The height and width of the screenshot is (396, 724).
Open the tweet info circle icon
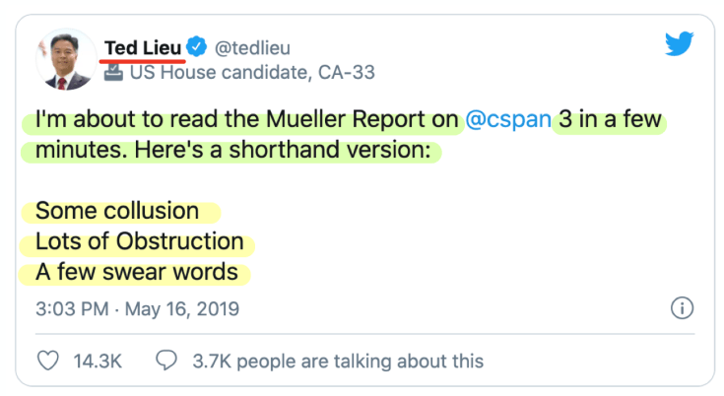point(681,308)
